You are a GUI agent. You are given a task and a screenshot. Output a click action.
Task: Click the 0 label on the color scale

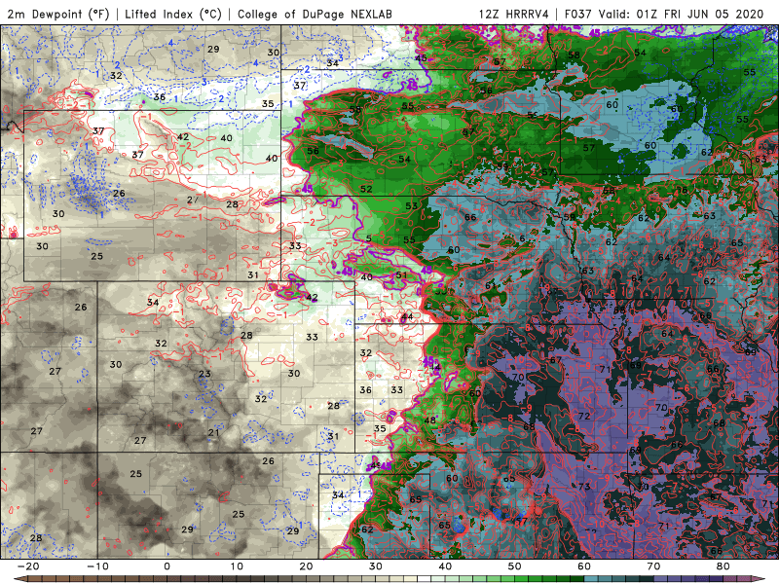pyautogui.click(x=167, y=566)
